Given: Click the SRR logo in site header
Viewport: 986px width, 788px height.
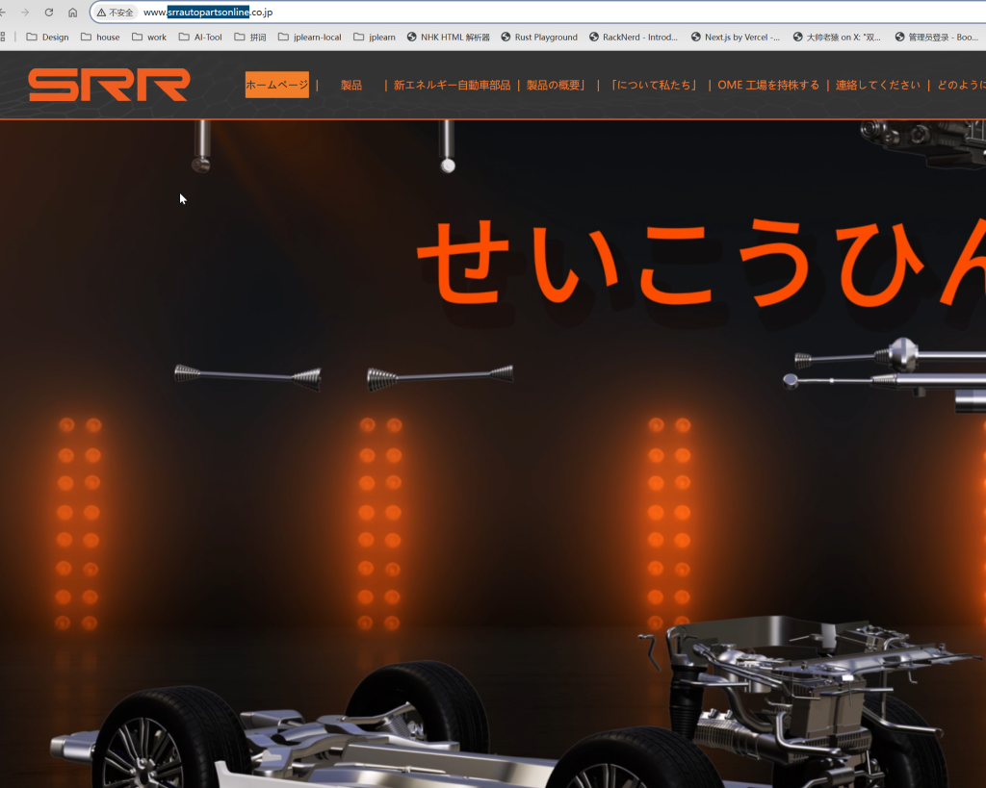Looking at the screenshot, I should tap(109, 85).
